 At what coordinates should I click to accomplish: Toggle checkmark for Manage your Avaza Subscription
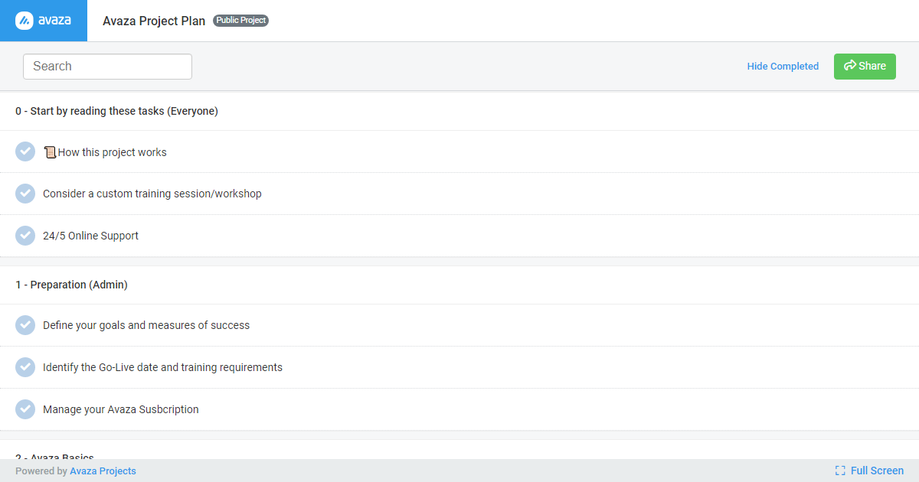(25, 409)
